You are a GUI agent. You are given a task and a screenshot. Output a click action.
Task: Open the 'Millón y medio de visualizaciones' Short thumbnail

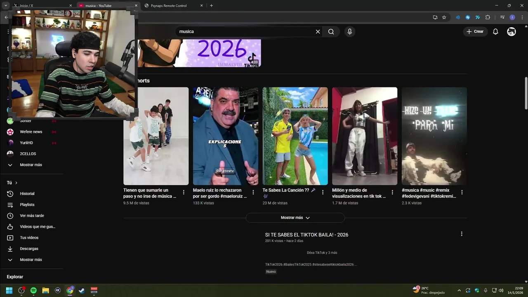point(365,136)
